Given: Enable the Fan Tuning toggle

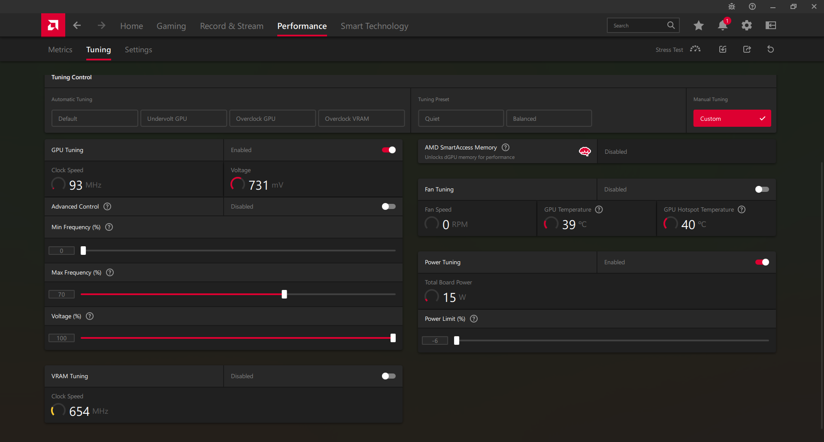Looking at the screenshot, I should (762, 189).
